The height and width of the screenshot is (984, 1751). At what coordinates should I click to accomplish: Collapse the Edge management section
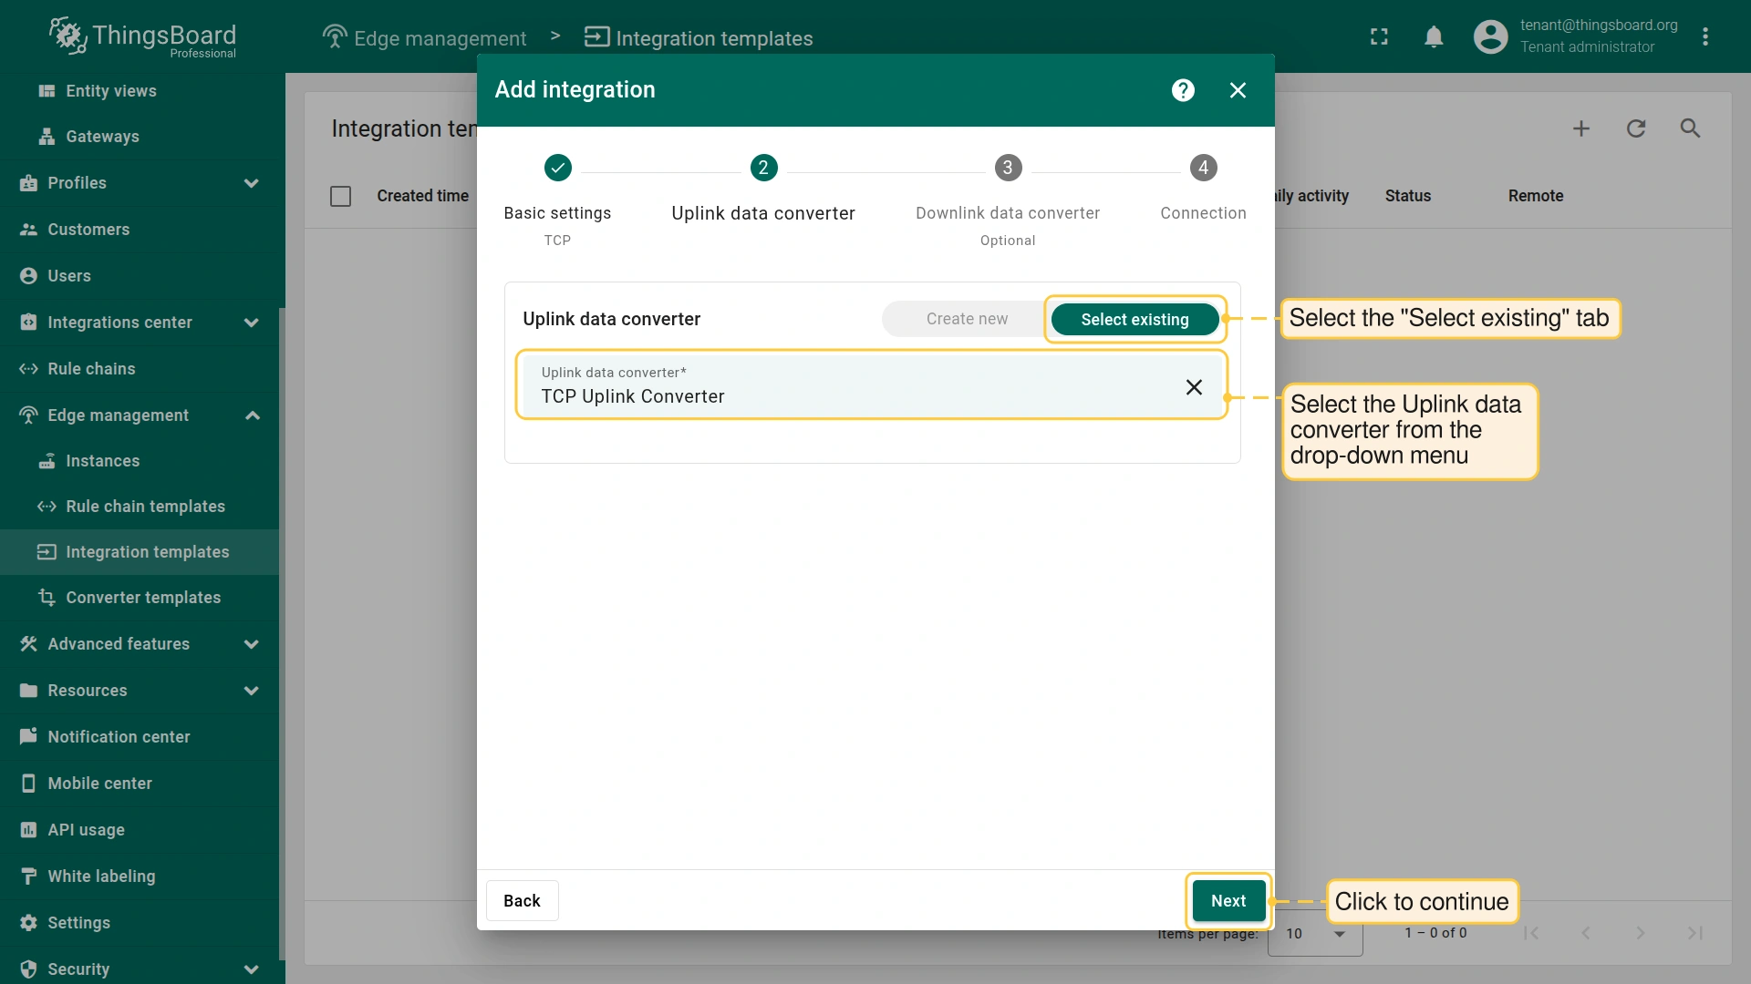[252, 415]
